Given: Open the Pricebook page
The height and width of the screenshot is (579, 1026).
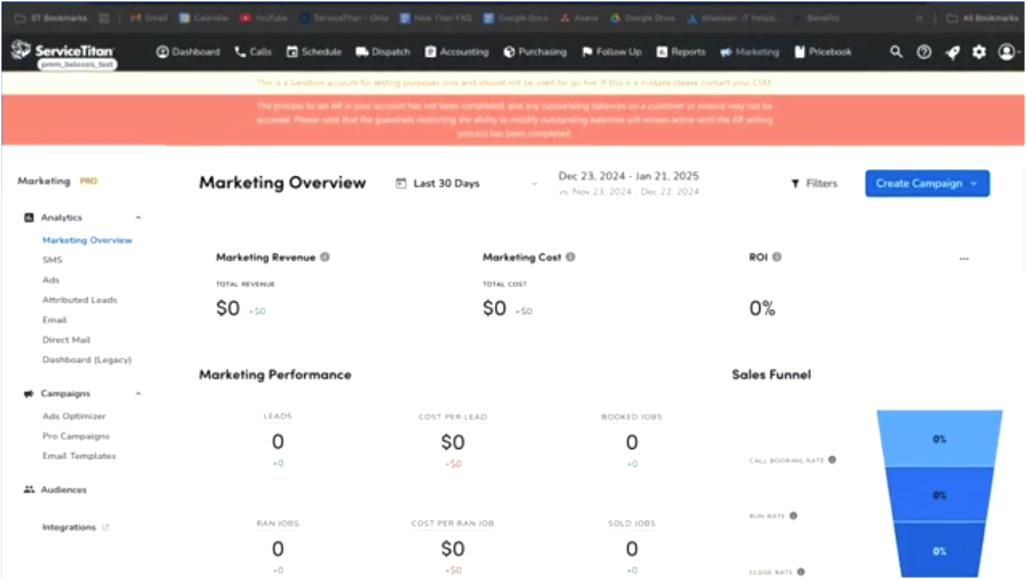Looking at the screenshot, I should (x=823, y=52).
